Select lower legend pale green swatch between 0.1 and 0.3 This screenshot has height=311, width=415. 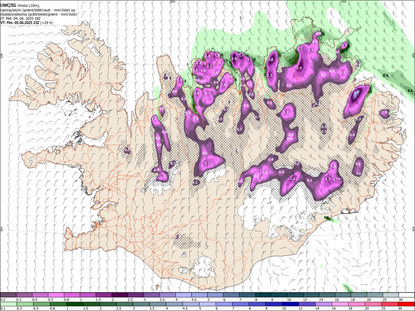pyautogui.click(x=8, y=304)
